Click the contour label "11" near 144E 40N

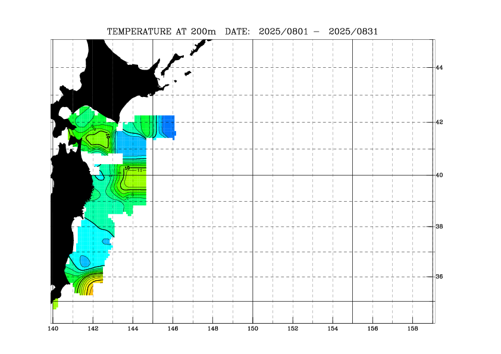click(139, 170)
